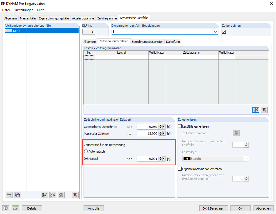Image resolution: width=276 pixels, height=214 pixels.
Task: Click the Details button
Action: tap(32, 208)
